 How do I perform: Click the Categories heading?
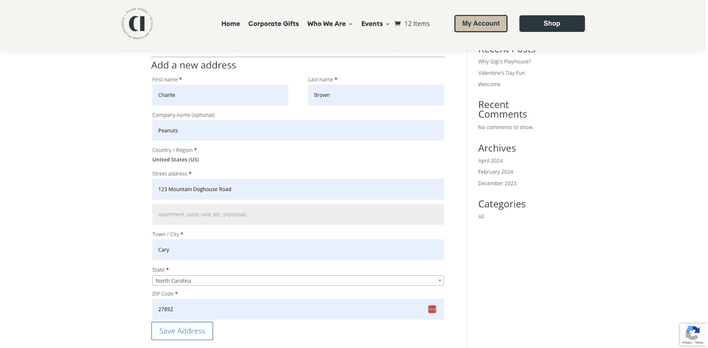coord(502,204)
